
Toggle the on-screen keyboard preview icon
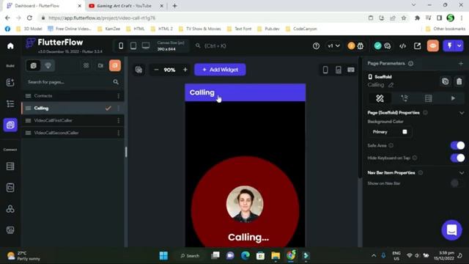click(x=351, y=70)
